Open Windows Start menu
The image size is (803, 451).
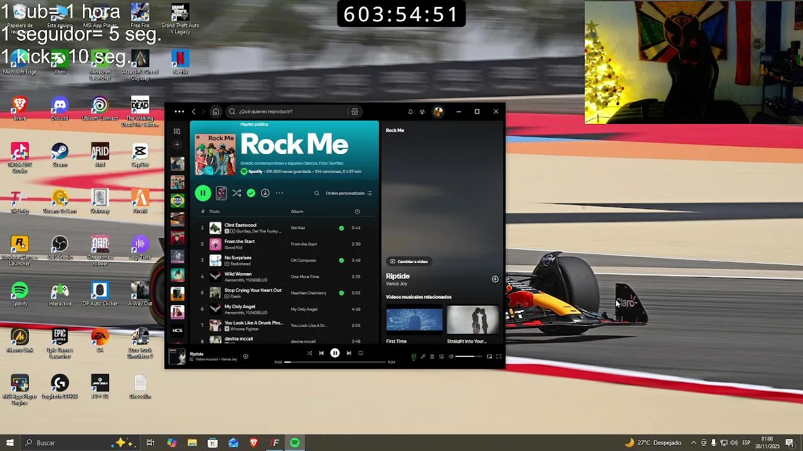(9, 443)
